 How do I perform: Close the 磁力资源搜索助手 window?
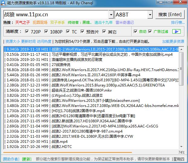coord(180,2)
